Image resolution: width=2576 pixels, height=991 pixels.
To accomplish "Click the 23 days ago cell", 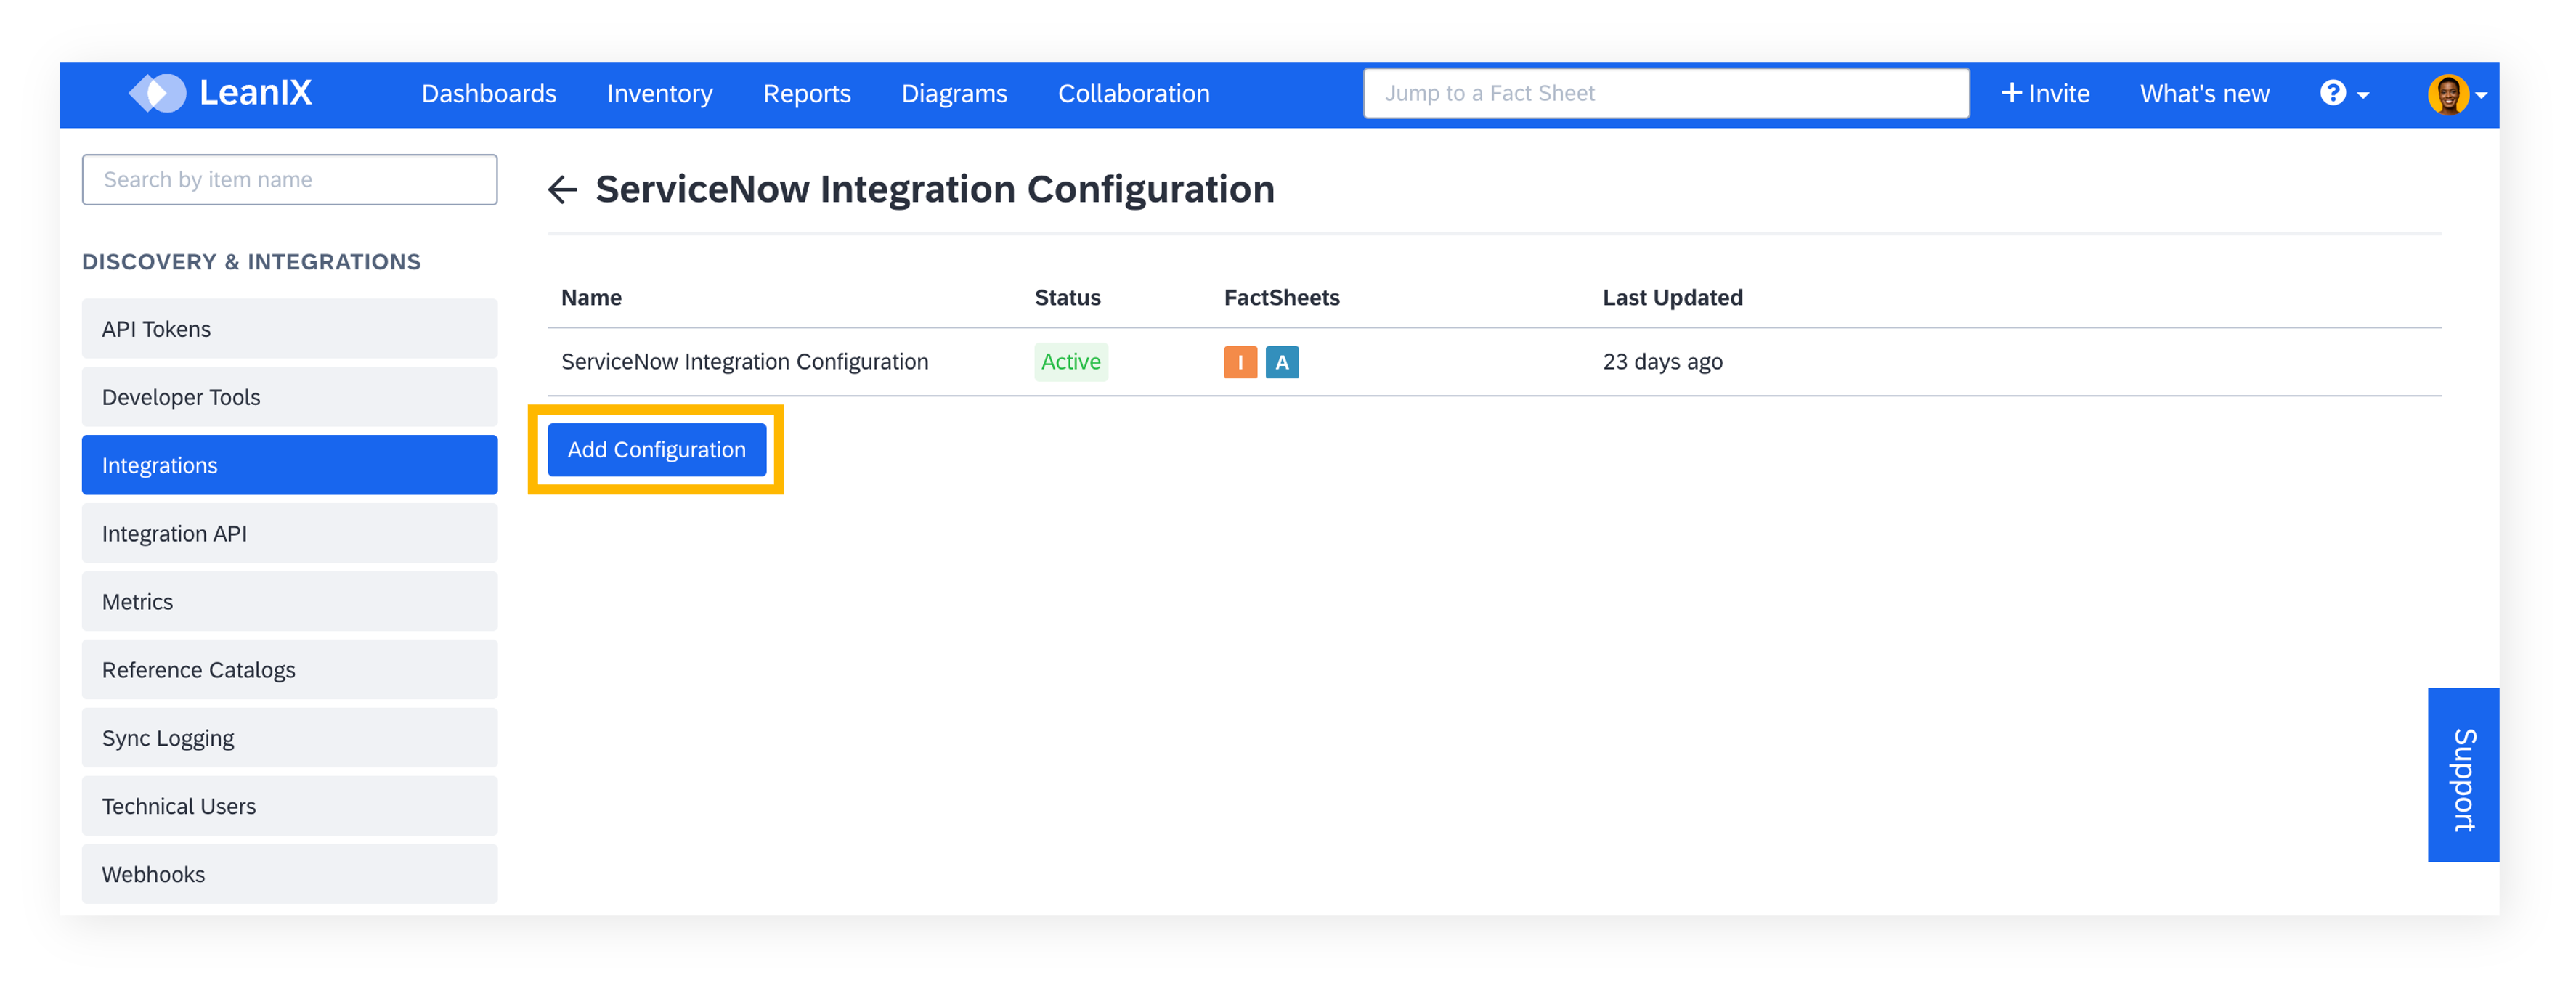I will 1662,362.
